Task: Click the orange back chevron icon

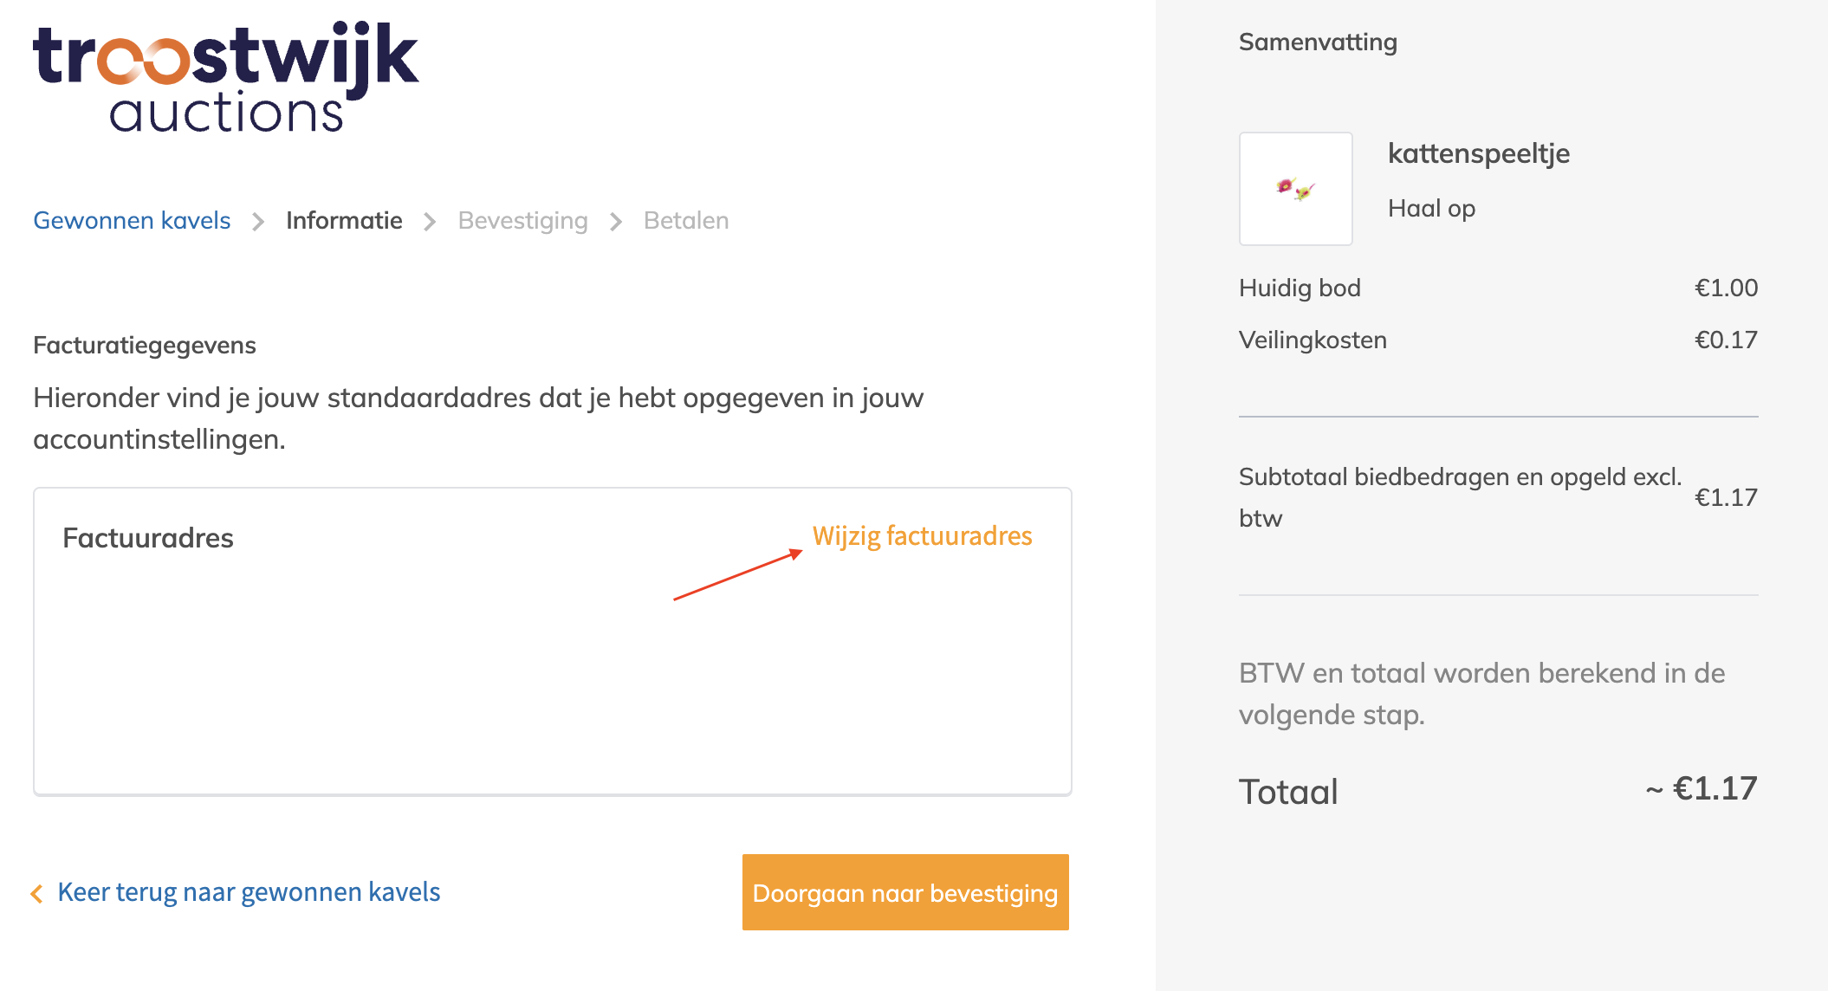Action: click(x=36, y=893)
